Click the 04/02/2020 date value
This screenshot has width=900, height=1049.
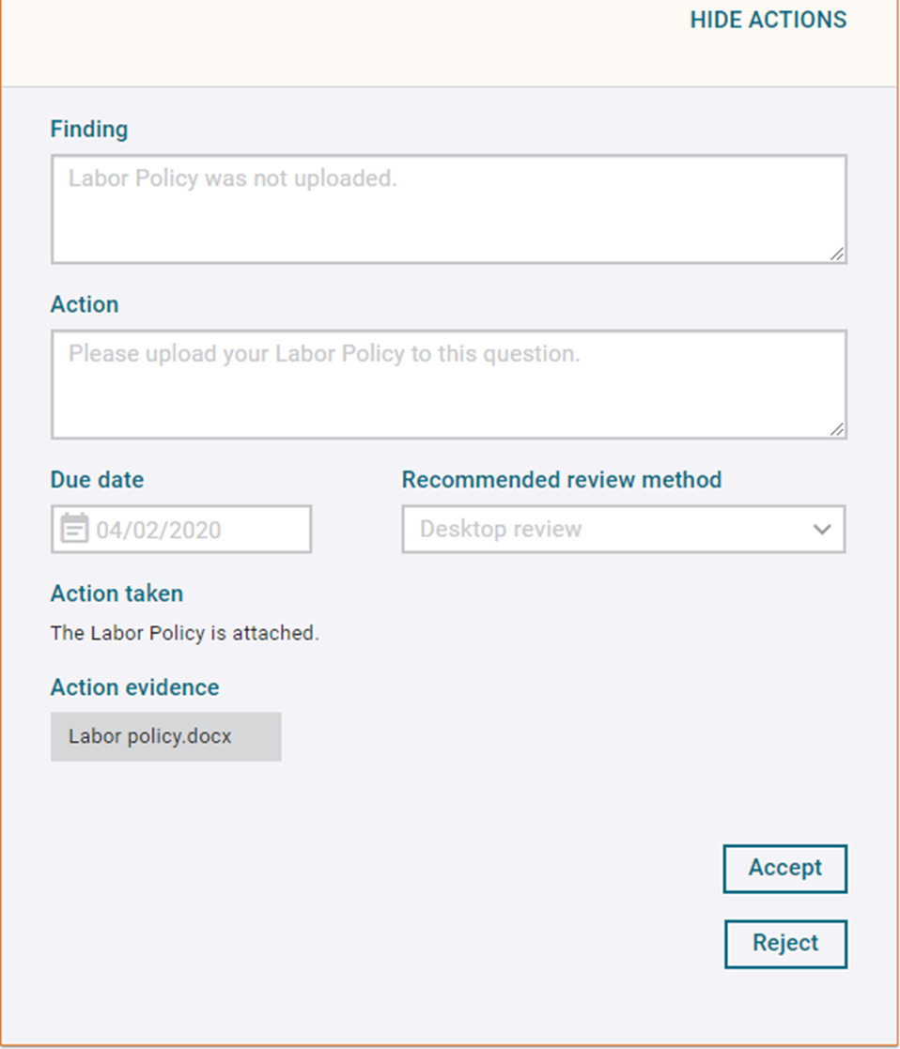(159, 530)
